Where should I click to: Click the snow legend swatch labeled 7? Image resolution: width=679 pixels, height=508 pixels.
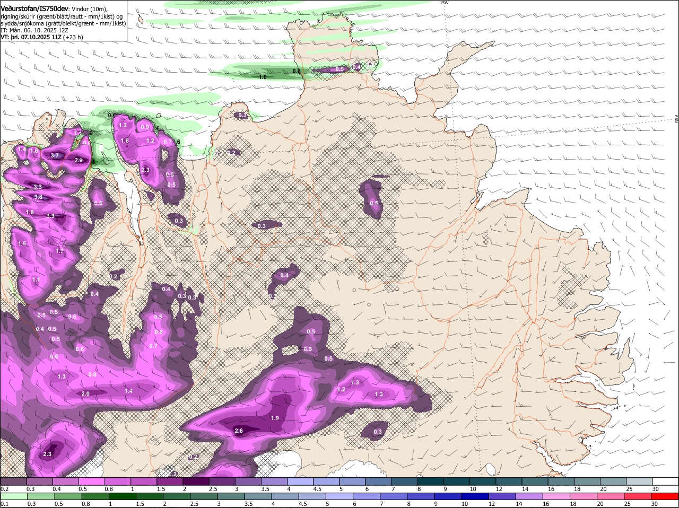[405, 481]
